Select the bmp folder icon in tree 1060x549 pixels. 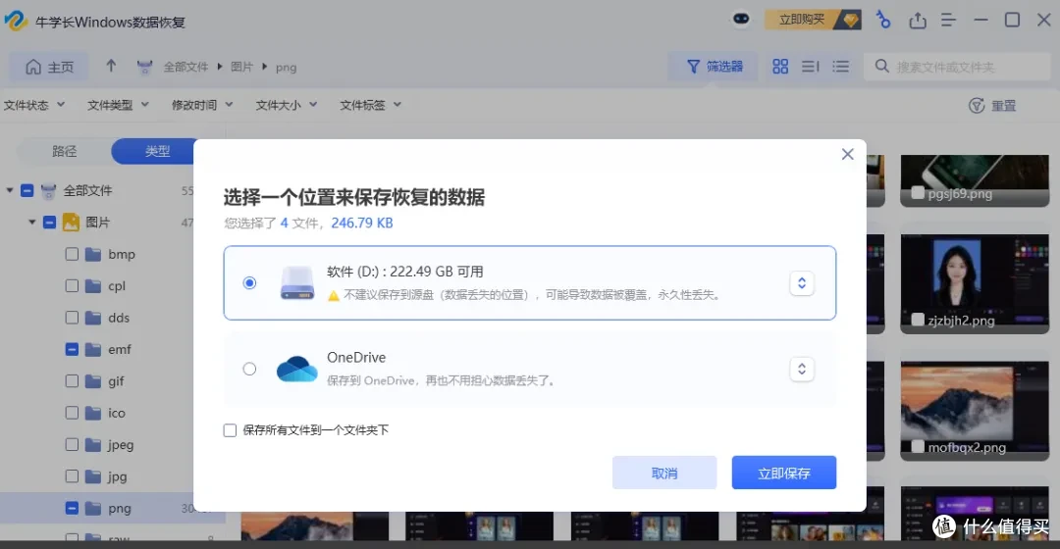93,254
